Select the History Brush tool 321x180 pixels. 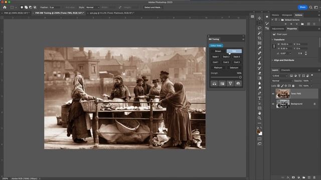point(259,68)
